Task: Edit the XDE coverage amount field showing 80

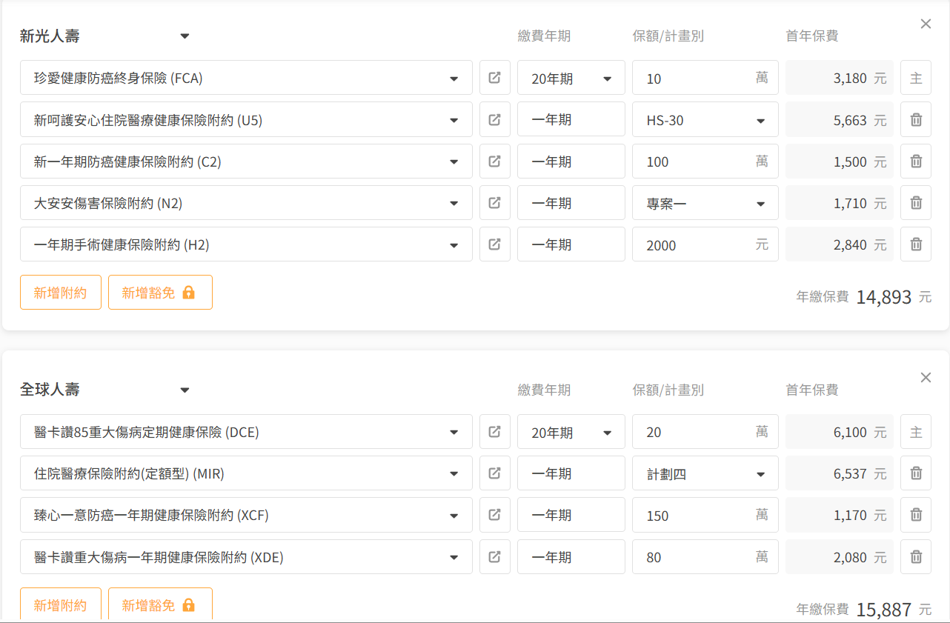Action: point(705,556)
